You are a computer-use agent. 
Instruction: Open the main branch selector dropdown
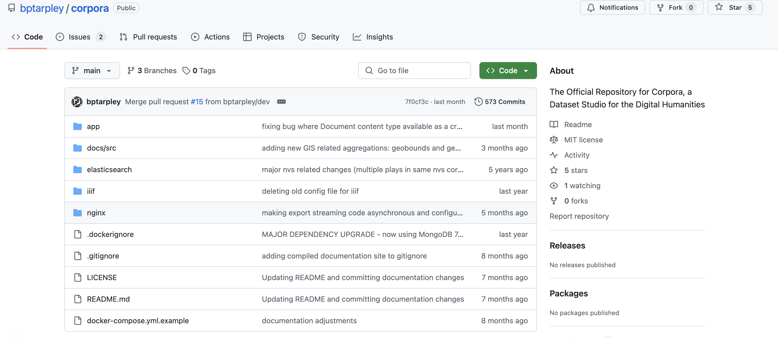coord(92,71)
